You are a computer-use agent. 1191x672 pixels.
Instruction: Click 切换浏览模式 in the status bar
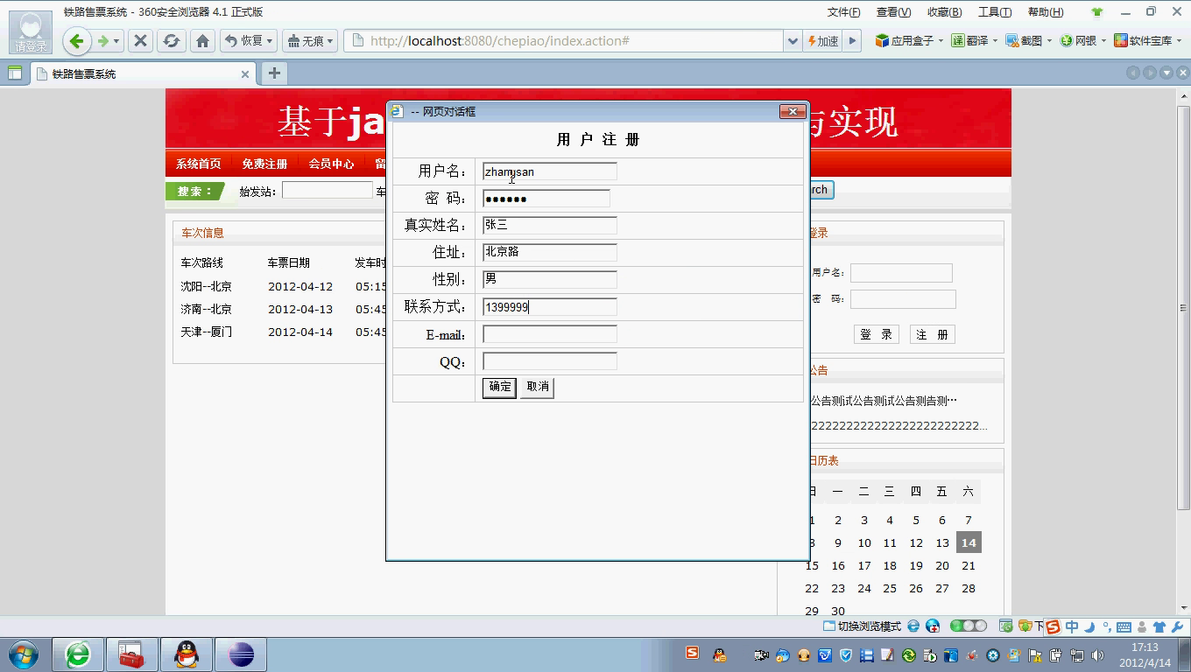click(863, 626)
